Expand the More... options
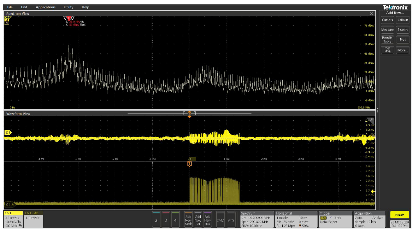Viewport: 414px width, 231px height. click(x=403, y=50)
